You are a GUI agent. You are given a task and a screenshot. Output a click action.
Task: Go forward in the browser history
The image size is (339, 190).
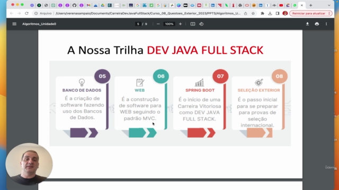(19, 13)
